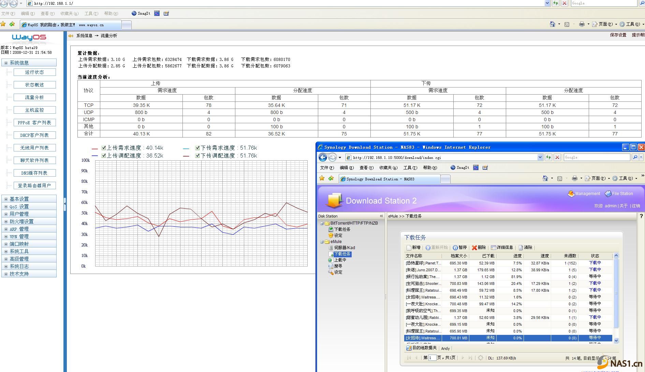
Task: Click the help question mark in Download Station
Action: point(641,216)
